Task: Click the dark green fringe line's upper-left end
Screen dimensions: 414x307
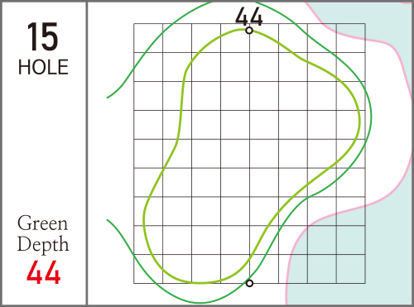Action: pyautogui.click(x=108, y=98)
